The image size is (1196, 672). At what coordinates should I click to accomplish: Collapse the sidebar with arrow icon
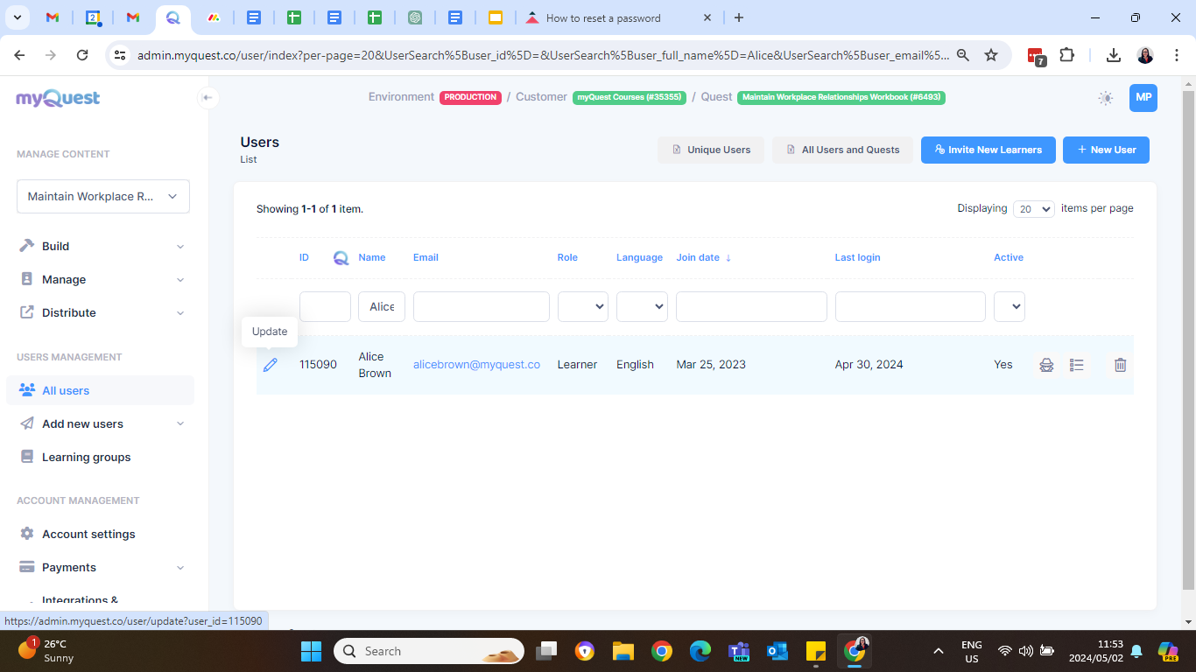point(208,97)
